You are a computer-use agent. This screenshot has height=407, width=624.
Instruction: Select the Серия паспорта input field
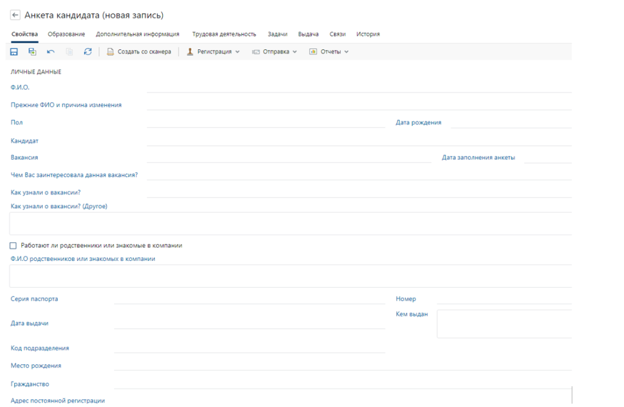pyautogui.click(x=249, y=298)
